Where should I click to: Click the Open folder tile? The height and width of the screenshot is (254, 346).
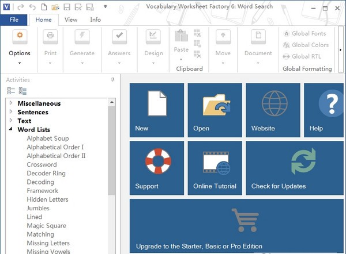(x=215, y=110)
